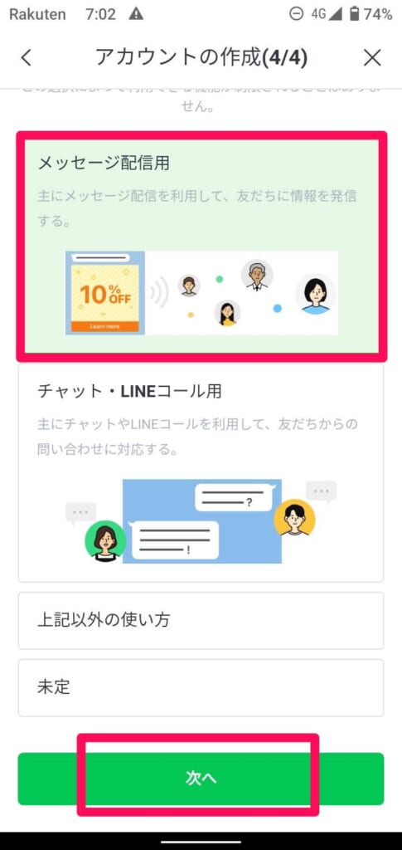This screenshot has width=402, height=850.
Task: Choose the 未定 option
Action: point(201,687)
